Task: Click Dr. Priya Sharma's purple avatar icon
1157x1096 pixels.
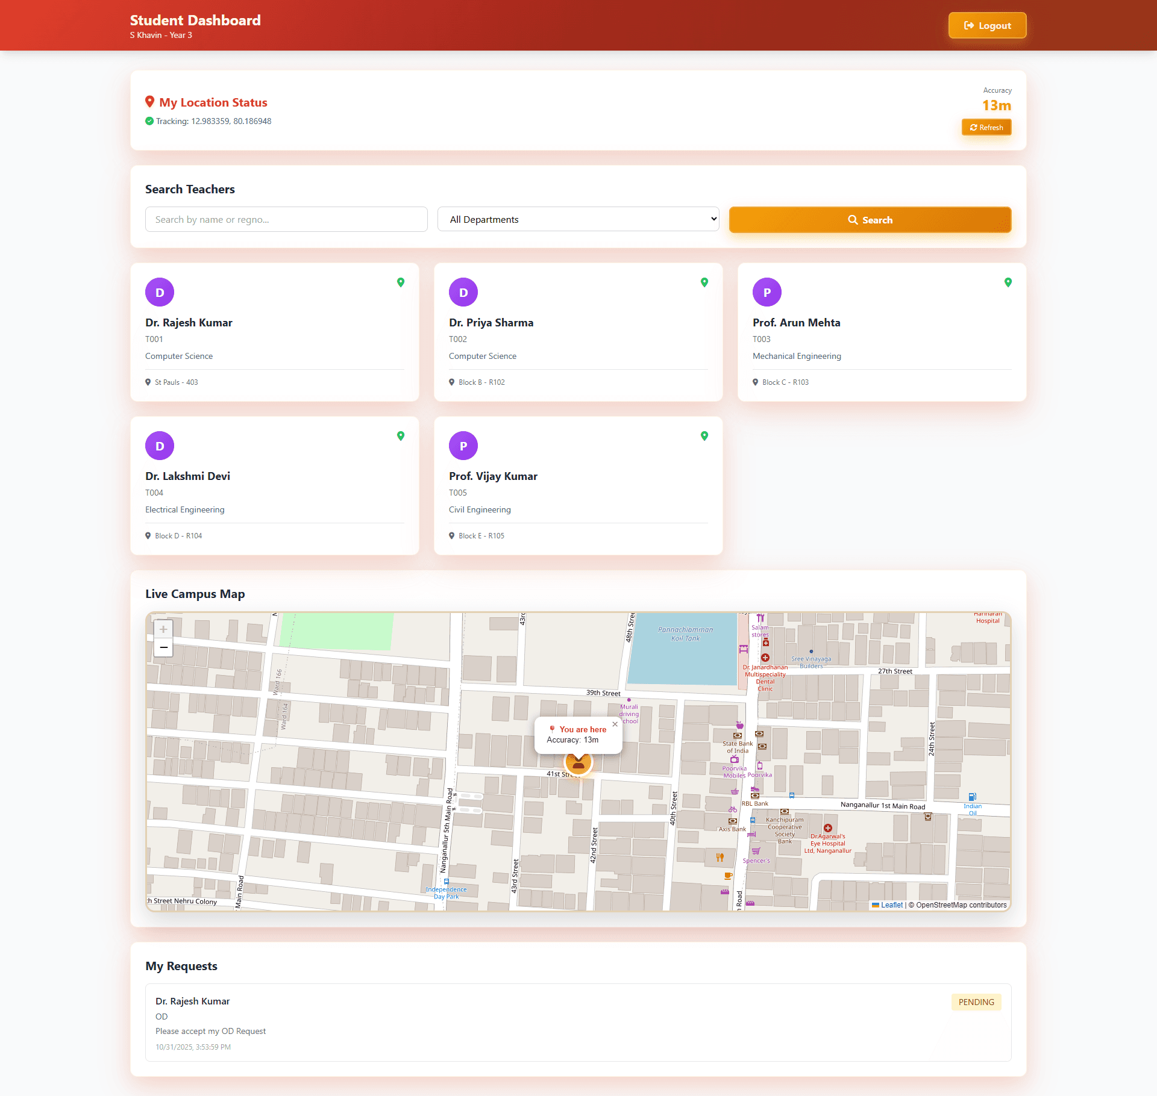Action: (x=463, y=293)
